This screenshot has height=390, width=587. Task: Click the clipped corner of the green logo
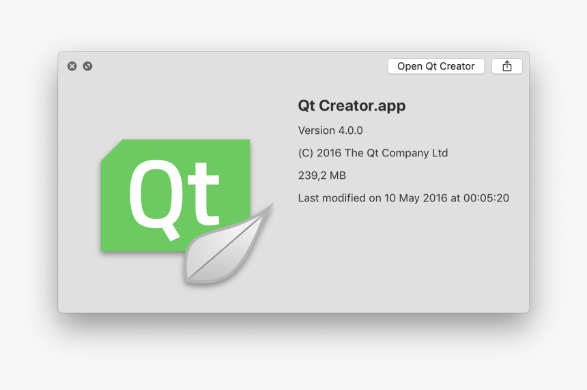pos(111,151)
